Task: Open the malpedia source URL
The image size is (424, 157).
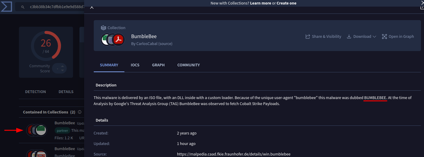Action: click(234, 154)
